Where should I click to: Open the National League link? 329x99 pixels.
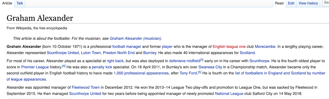point(229,94)
